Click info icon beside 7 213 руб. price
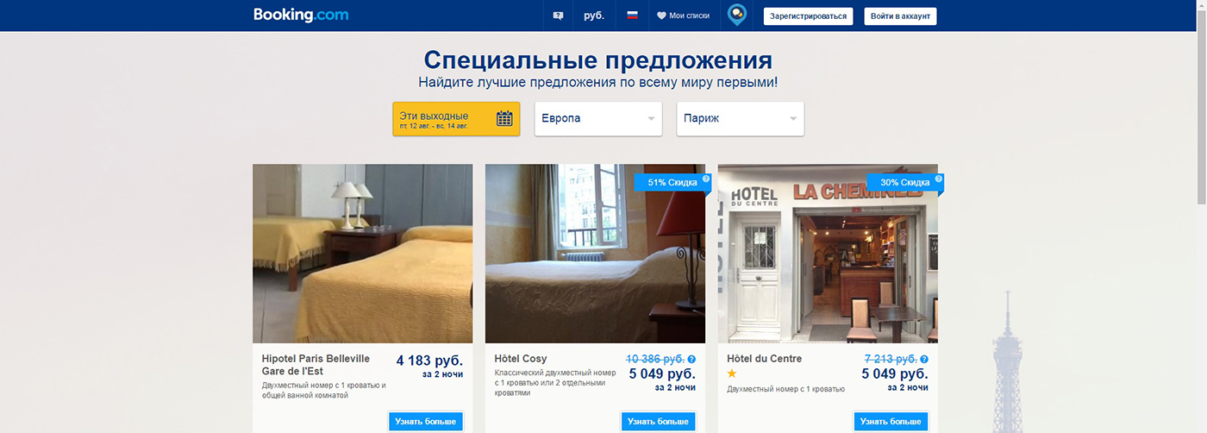Image resolution: width=1207 pixels, height=433 pixels. point(924,359)
